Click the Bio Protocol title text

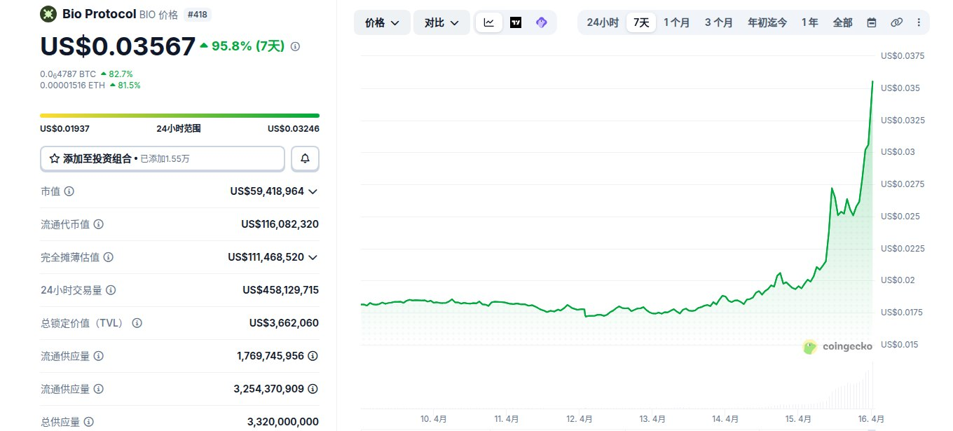100,13
